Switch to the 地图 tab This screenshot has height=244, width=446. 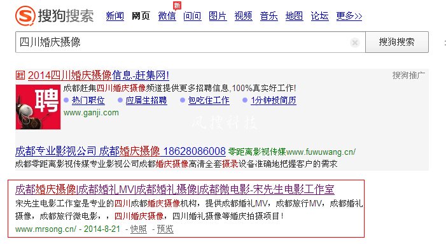tap(294, 16)
